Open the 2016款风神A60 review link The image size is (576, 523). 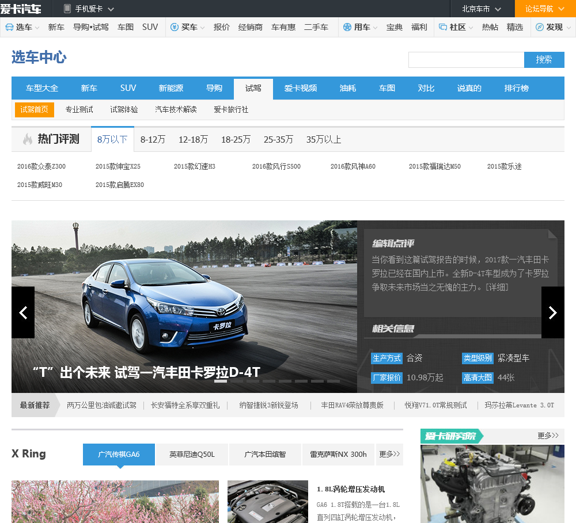click(353, 166)
